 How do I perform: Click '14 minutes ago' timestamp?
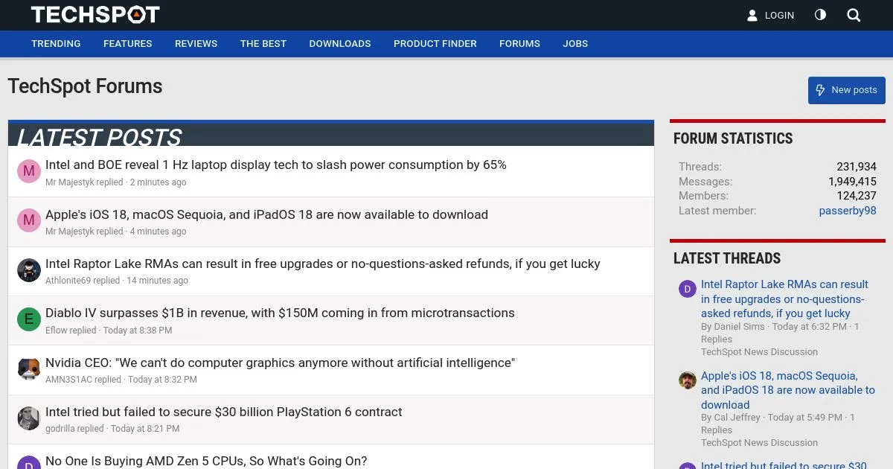157,281
